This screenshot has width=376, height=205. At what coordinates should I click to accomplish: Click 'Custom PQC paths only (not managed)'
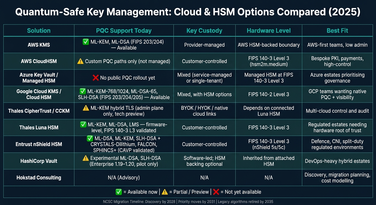[127, 61]
